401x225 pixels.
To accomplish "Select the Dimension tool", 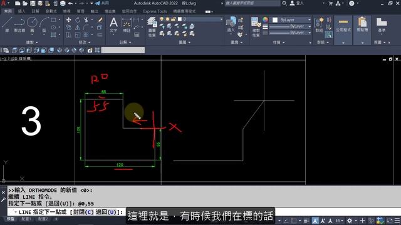I will pyautogui.click(x=127, y=25).
